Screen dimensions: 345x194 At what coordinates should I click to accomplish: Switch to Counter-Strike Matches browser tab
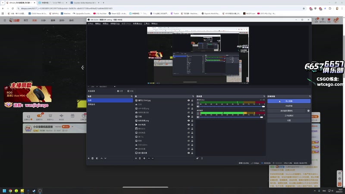(x=85, y=3)
